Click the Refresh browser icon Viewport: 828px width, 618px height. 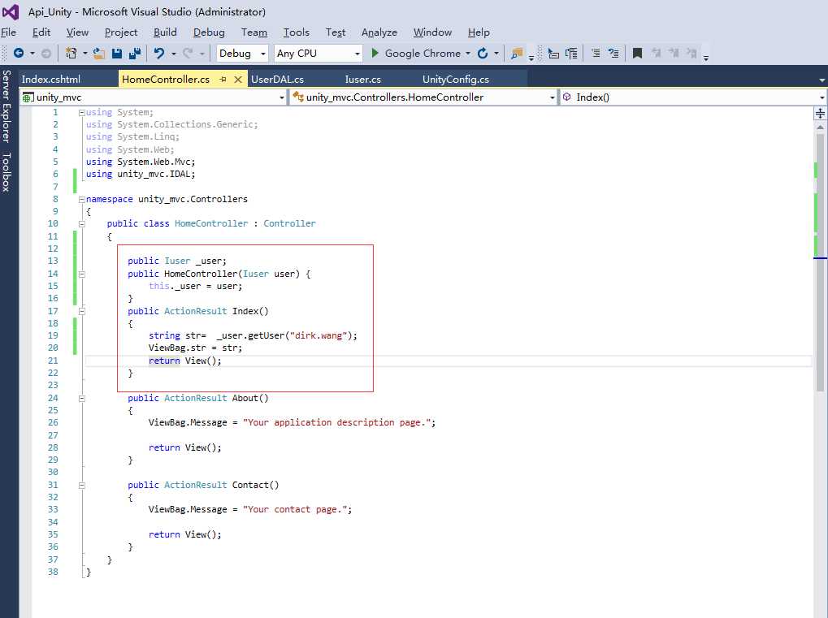pos(482,53)
